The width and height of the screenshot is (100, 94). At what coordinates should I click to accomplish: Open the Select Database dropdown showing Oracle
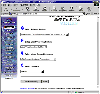tap(32, 72)
